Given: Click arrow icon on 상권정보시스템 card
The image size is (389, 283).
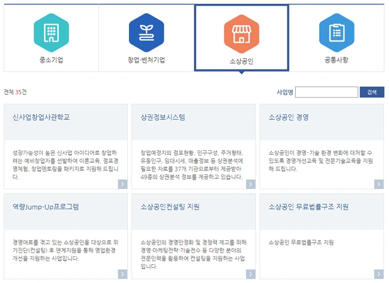Looking at the screenshot, I should pos(251,184).
